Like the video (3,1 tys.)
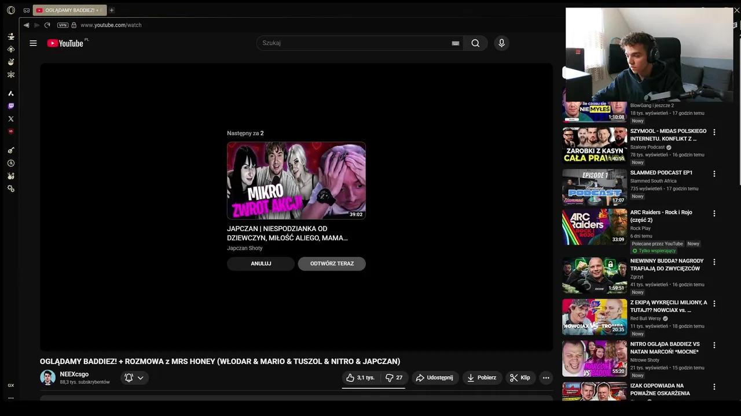The width and height of the screenshot is (741, 416). tap(360, 378)
